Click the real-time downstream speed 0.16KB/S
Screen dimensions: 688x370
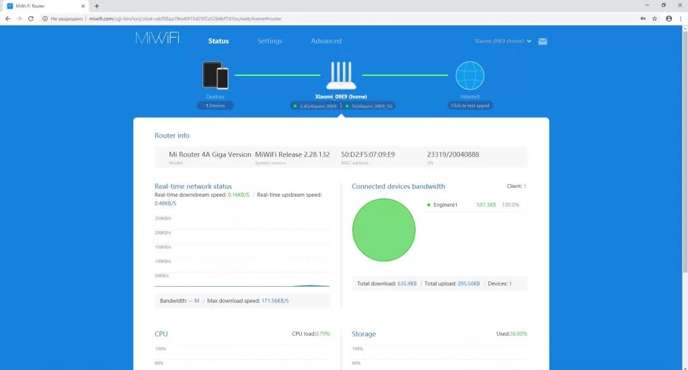238,195
